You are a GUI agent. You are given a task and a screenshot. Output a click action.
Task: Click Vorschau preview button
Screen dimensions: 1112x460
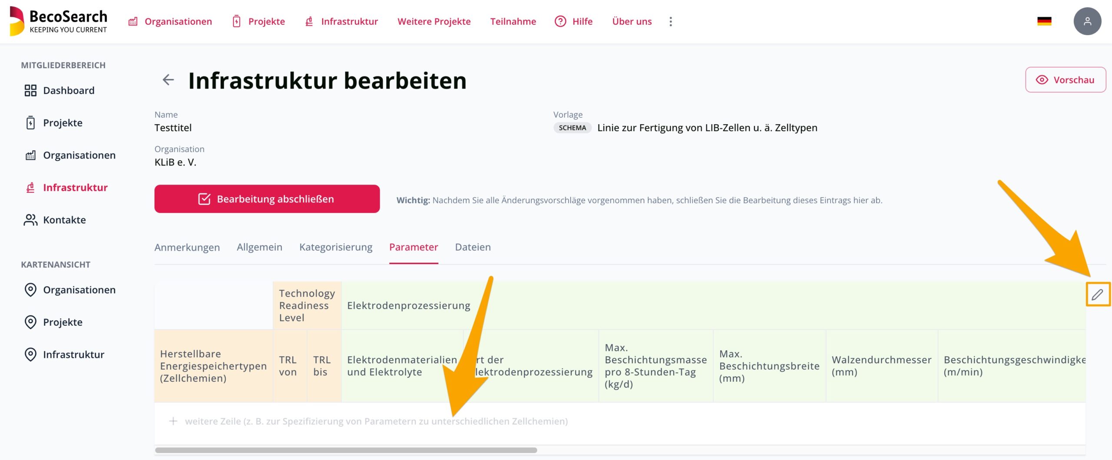[x=1065, y=80]
